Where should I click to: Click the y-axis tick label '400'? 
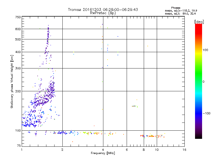18,52
